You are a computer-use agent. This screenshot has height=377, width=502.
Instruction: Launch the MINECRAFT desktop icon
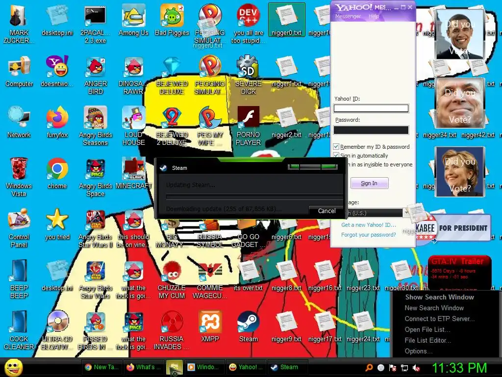pos(133,174)
